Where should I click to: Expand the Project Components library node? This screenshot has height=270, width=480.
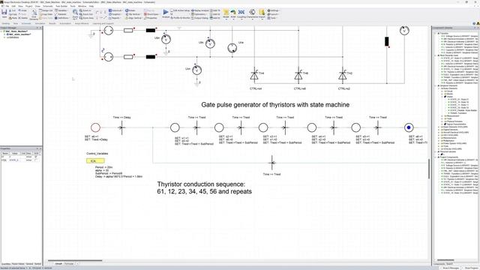[435, 157]
